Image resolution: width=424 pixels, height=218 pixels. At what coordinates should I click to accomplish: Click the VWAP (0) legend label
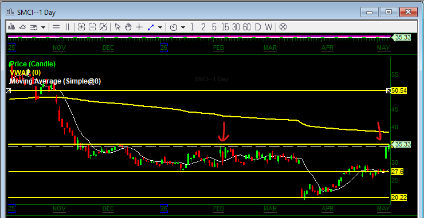25,73
